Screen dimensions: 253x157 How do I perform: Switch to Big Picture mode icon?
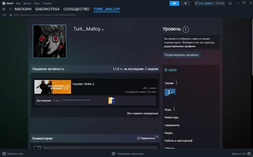[x=230, y=3]
